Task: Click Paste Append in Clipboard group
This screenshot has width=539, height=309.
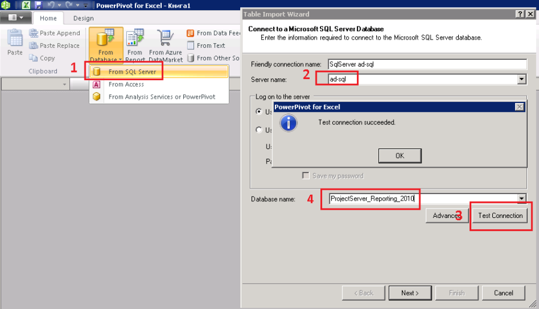Action: click(x=54, y=33)
